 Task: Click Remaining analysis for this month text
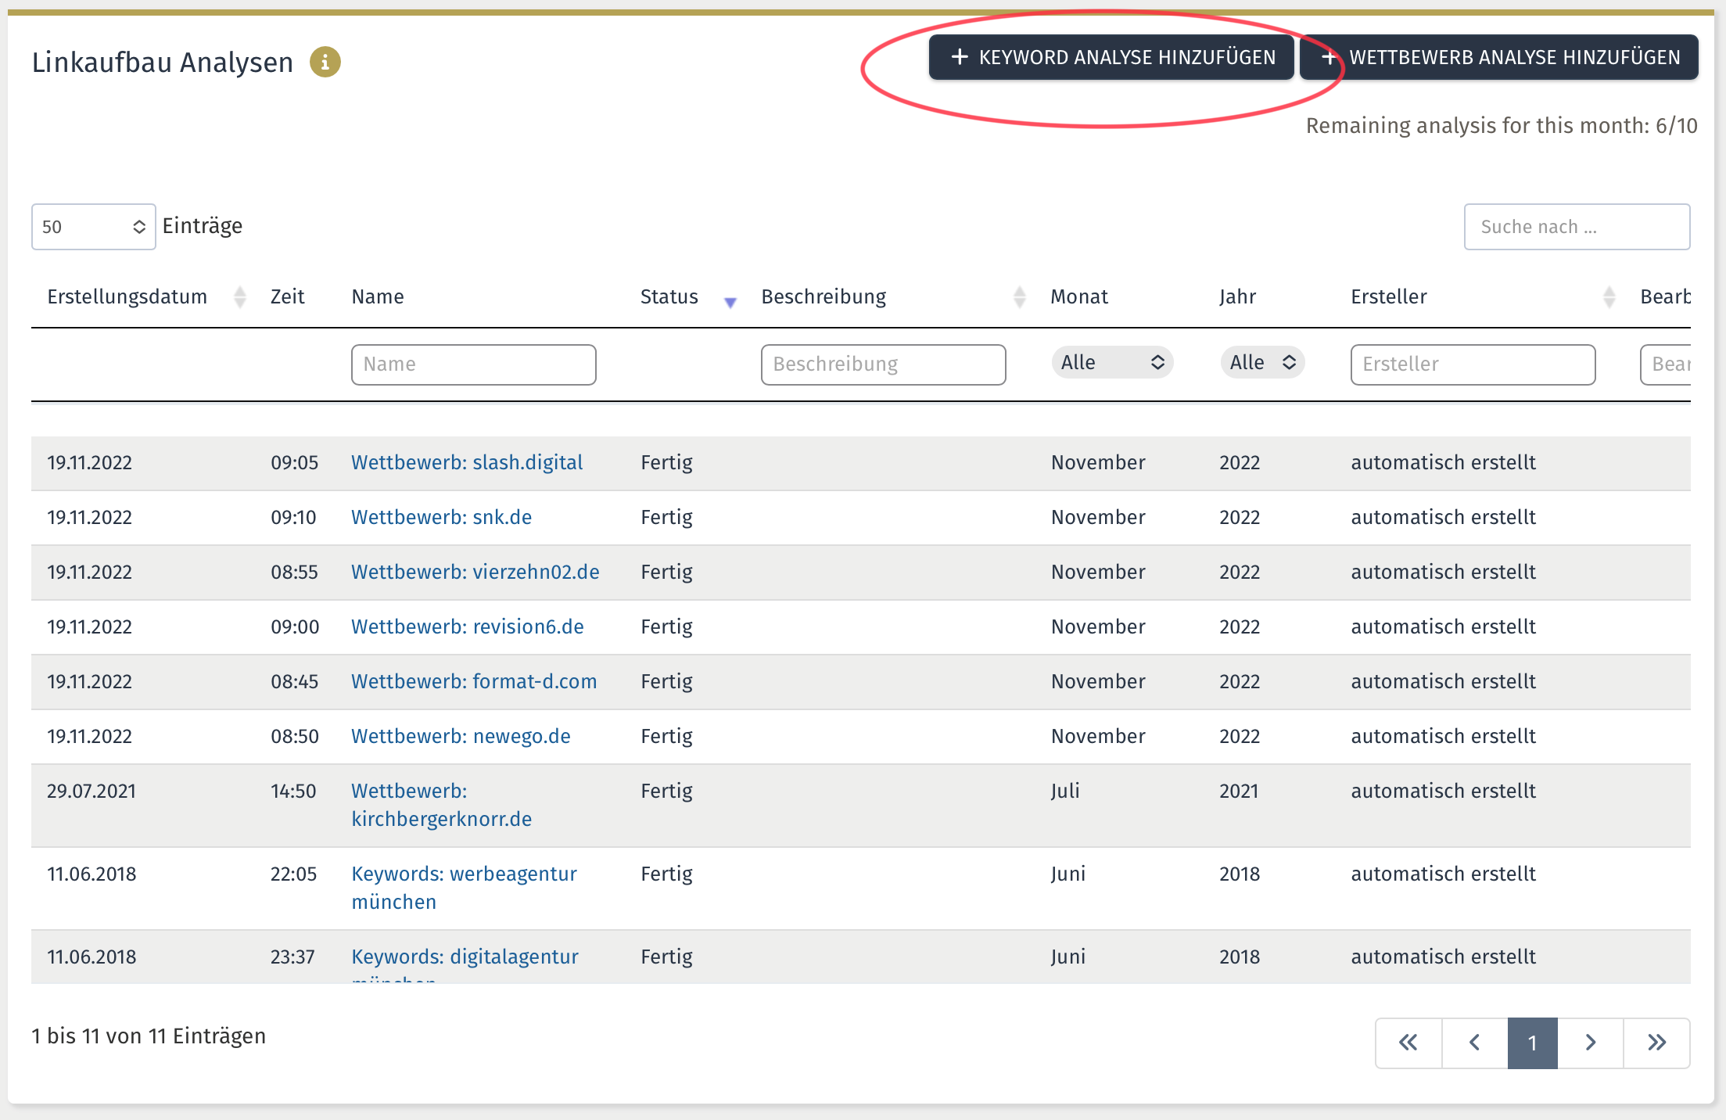[x=1502, y=125]
